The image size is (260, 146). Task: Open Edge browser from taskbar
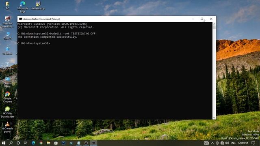pos(33,143)
